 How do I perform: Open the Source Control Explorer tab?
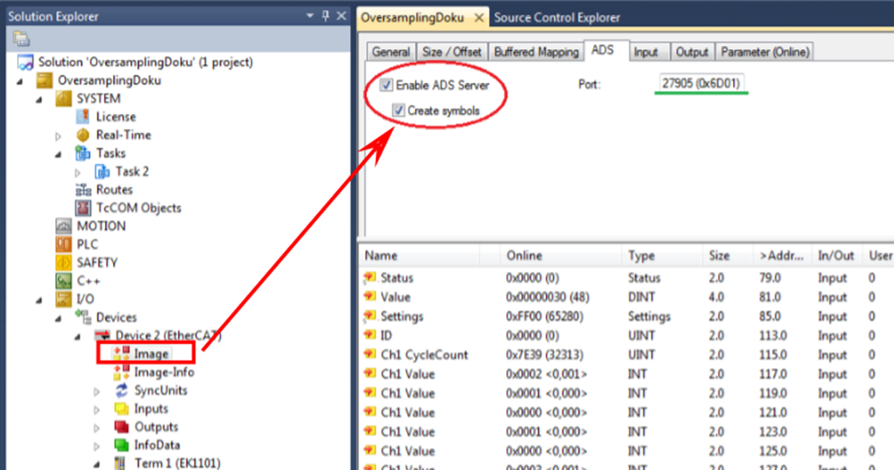[x=557, y=17]
